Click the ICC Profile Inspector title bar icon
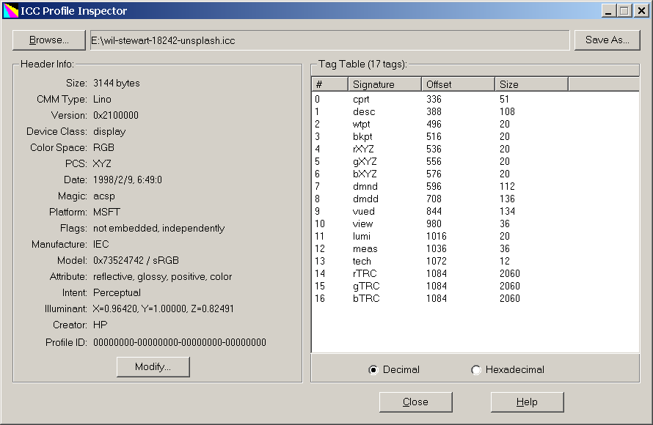 [x=10, y=11]
